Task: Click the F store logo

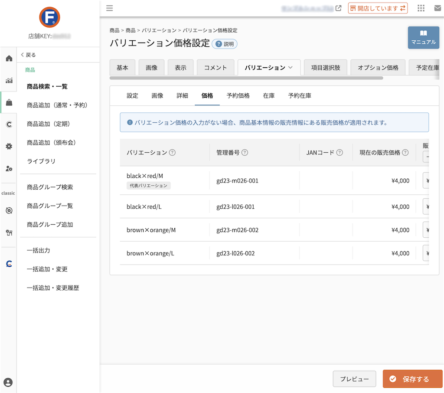Action: click(49, 17)
